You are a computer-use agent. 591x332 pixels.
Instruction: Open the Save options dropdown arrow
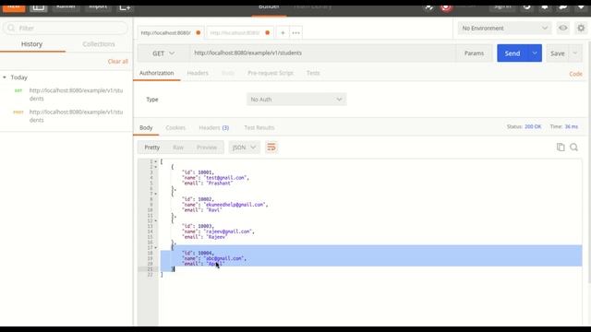tap(575, 53)
